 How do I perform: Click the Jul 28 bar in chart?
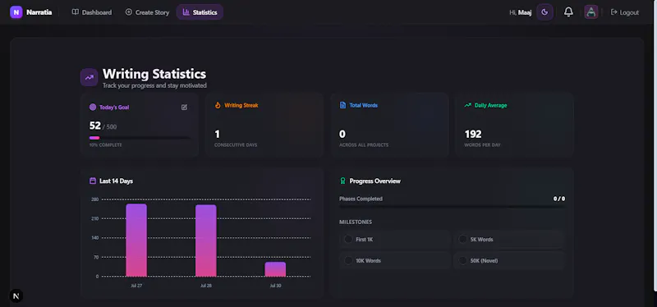click(x=206, y=241)
